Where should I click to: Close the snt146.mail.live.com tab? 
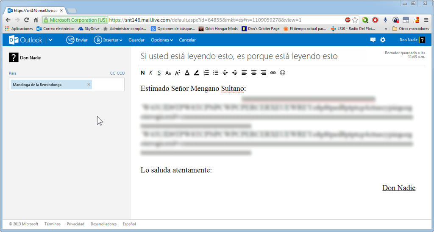(61, 11)
